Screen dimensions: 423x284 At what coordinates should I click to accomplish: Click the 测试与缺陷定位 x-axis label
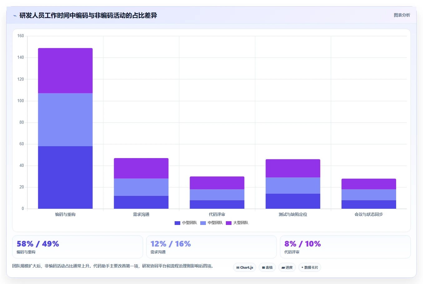[x=293, y=214]
